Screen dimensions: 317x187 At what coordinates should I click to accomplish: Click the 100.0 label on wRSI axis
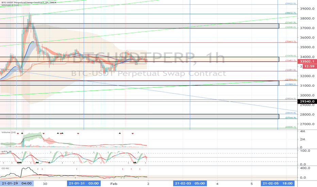pos(305,151)
